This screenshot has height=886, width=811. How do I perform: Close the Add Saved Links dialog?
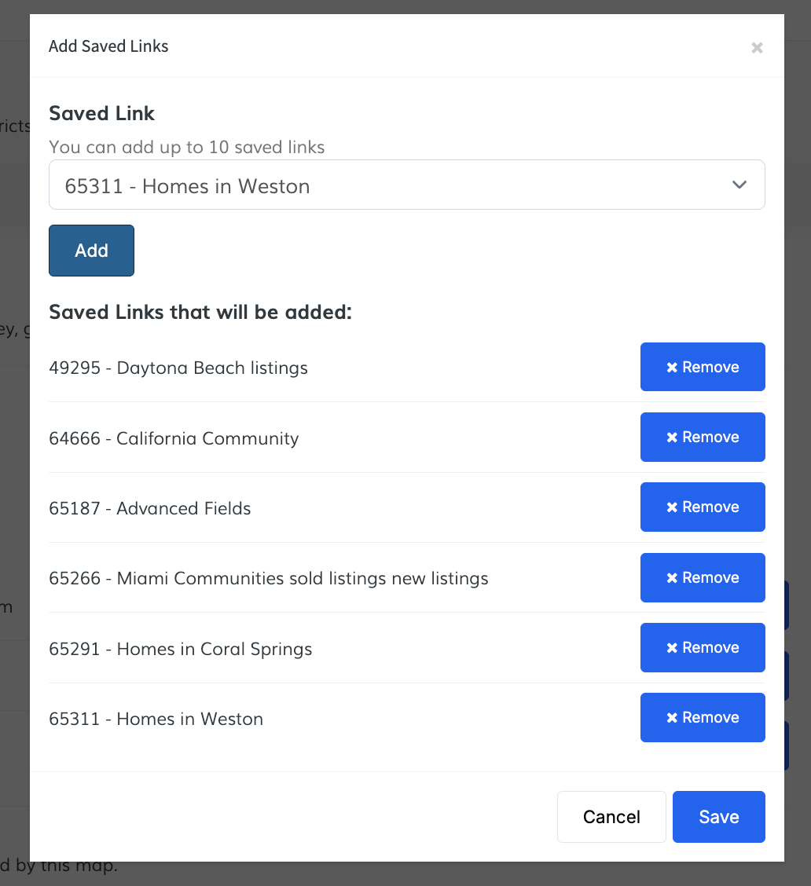[x=757, y=48]
